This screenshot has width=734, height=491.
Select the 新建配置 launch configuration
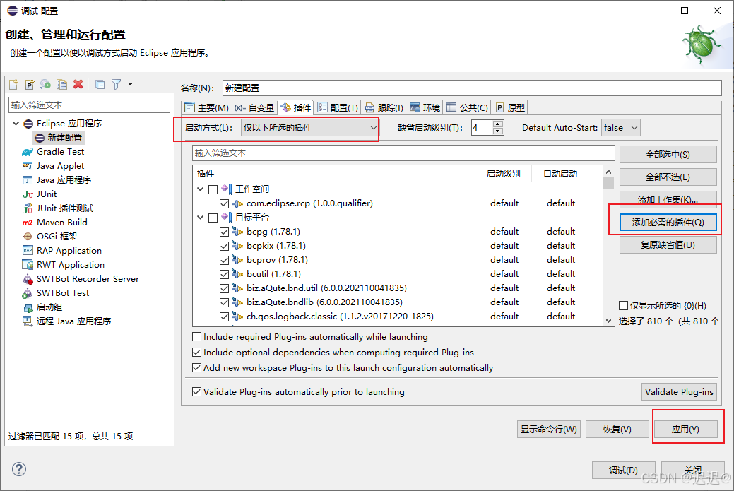point(64,138)
